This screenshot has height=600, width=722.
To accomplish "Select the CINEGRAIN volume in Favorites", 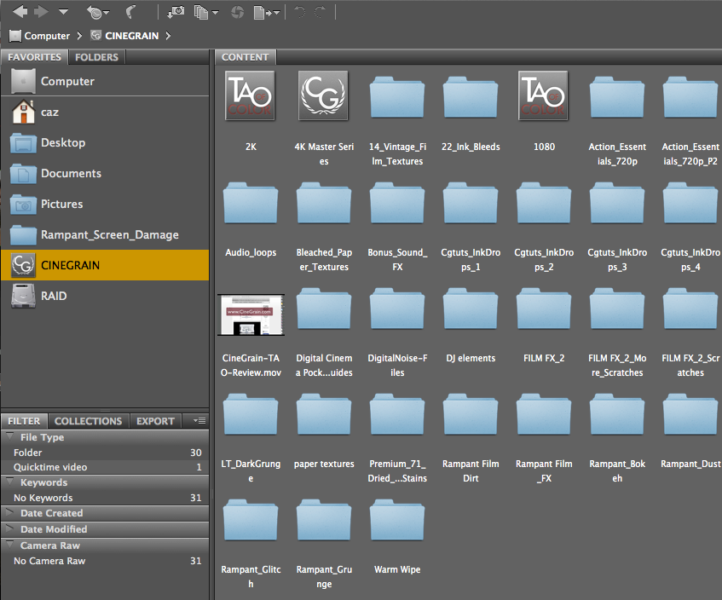I will [72, 264].
